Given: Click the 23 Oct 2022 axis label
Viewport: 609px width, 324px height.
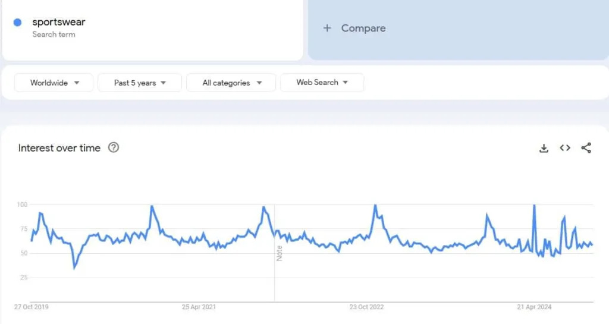Looking at the screenshot, I should click(x=367, y=307).
